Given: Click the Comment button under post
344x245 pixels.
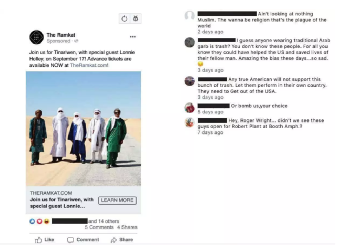Looking at the screenshot, I should click(83, 240).
